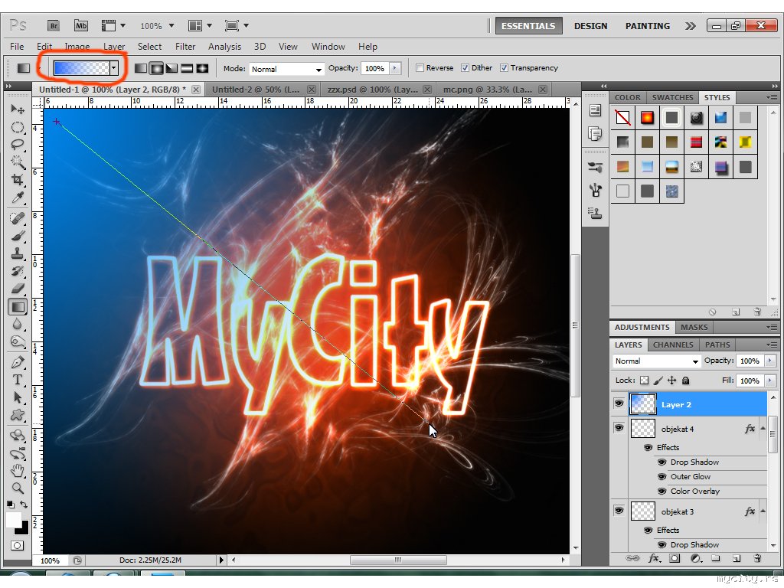Screen dimensions: 784x588
Task: Switch to the Channels tab
Action: tap(673, 345)
